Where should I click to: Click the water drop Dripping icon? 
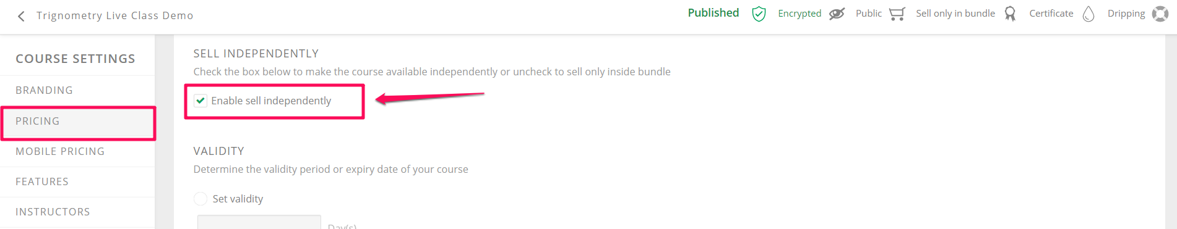pos(1089,14)
